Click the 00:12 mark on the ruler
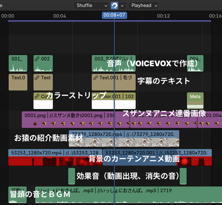 (163, 16)
